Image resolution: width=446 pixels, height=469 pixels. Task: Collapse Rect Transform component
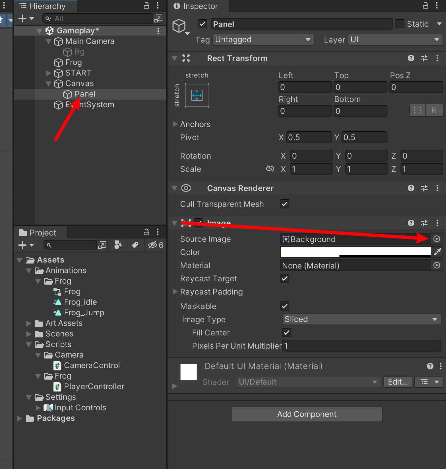175,58
